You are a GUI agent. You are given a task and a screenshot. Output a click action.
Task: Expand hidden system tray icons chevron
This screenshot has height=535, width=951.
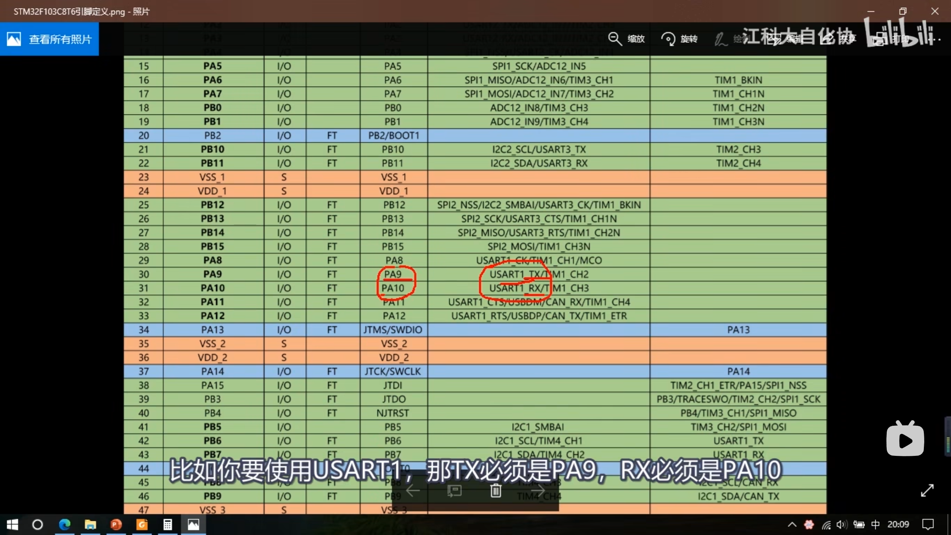(792, 525)
